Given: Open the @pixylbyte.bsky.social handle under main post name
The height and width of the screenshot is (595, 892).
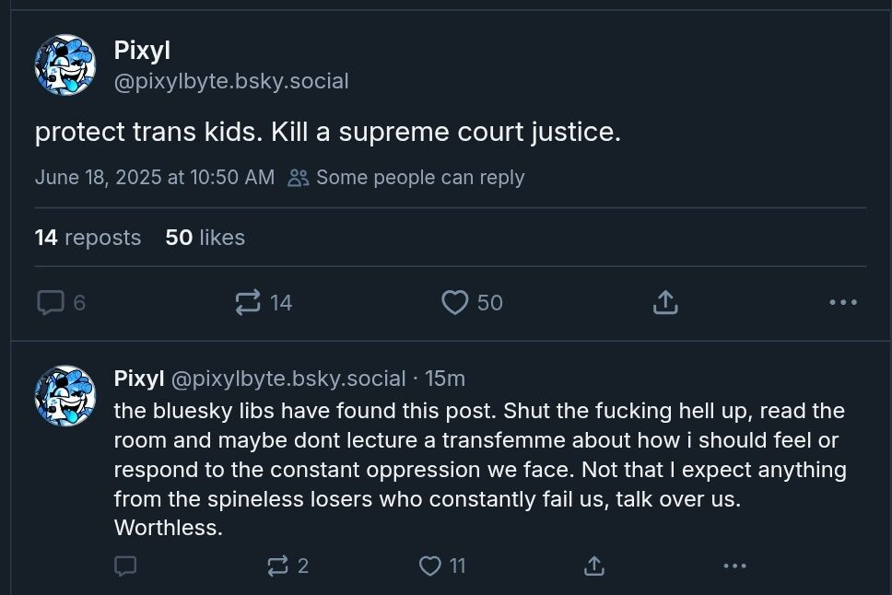Looking at the screenshot, I should coord(231,81).
